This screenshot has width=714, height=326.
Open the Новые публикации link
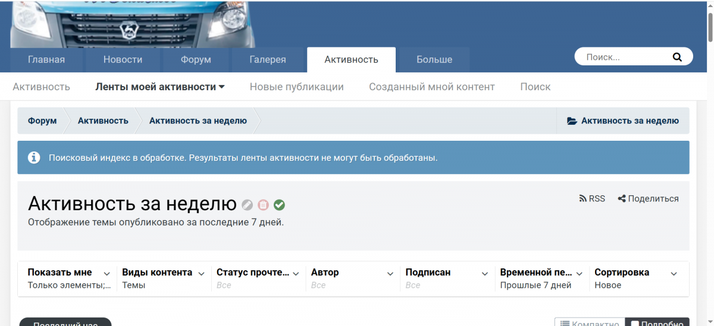tap(296, 87)
